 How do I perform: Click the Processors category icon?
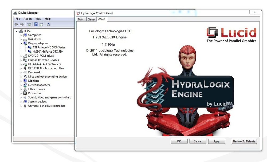click(x=25, y=93)
